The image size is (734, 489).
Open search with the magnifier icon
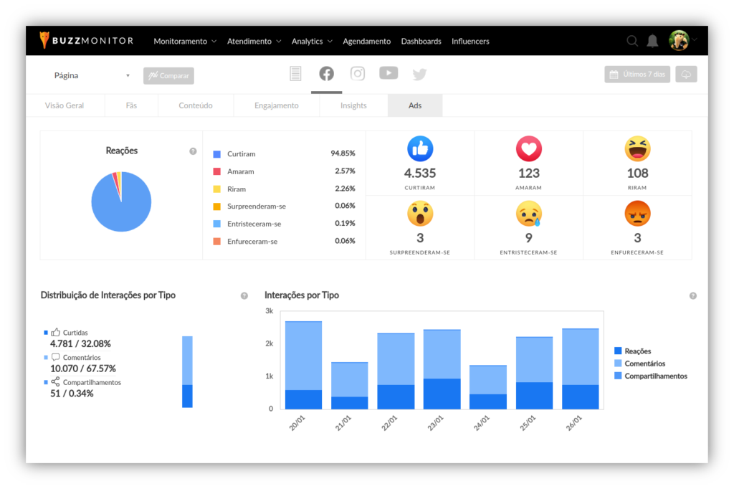click(x=632, y=41)
